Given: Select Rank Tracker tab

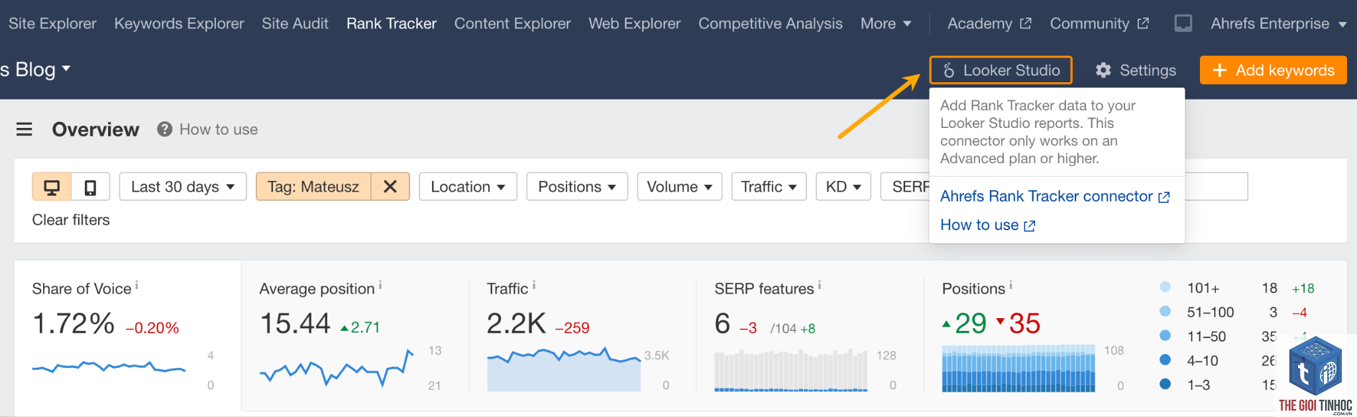Looking at the screenshot, I should [392, 23].
